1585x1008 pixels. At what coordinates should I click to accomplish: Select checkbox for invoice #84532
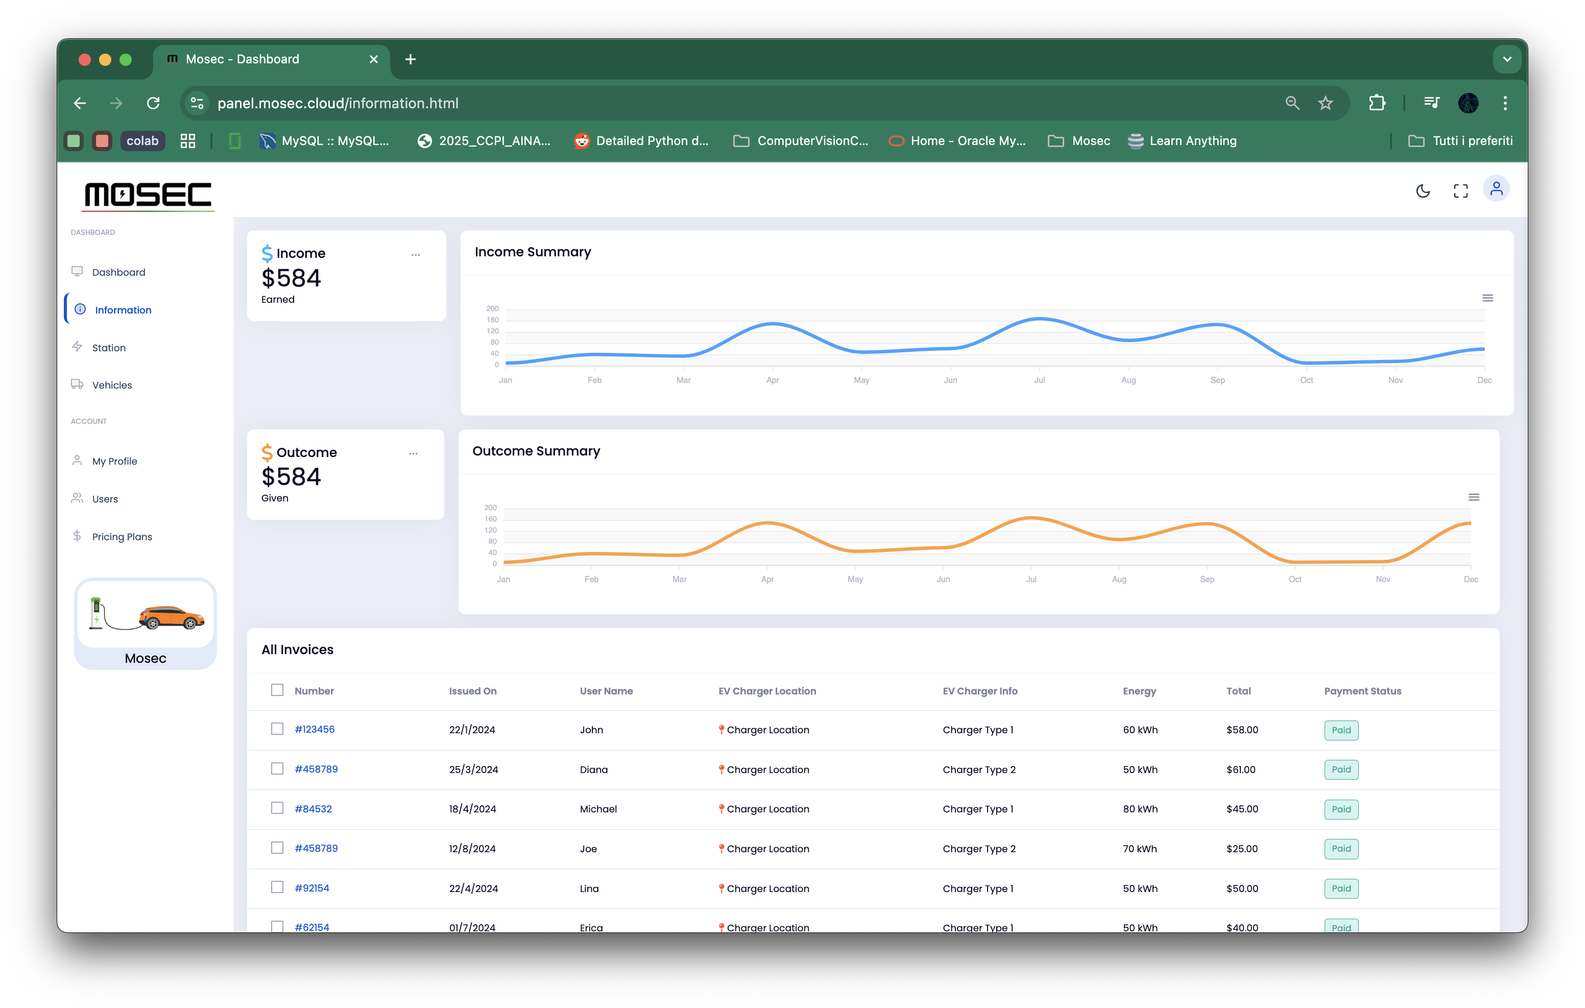277,808
